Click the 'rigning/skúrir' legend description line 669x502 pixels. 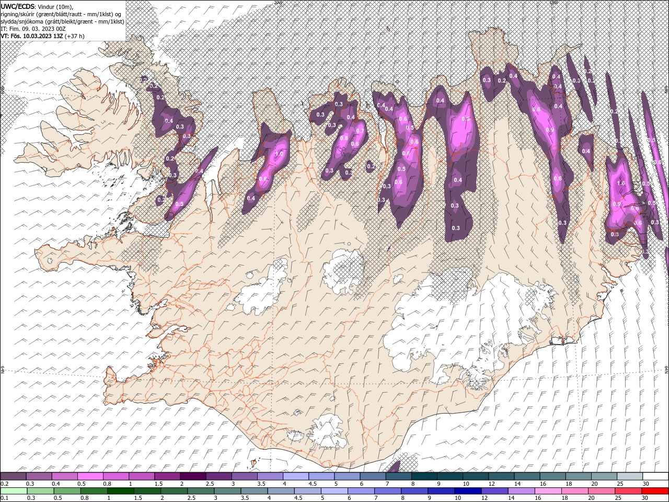tap(61, 14)
